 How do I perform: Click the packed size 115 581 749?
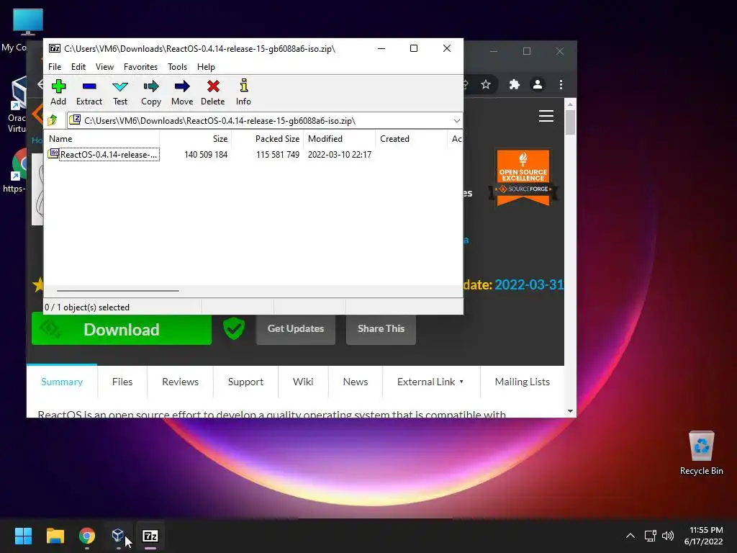[278, 155]
